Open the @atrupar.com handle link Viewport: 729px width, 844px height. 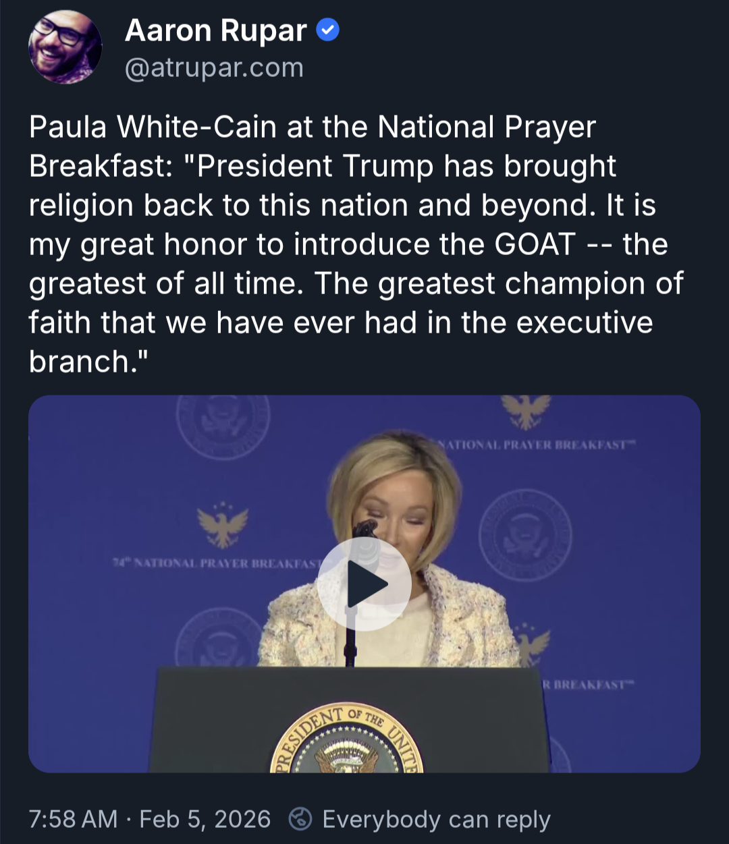[214, 68]
